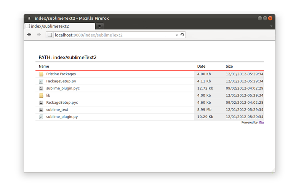Click the Date column header
The width and height of the screenshot is (296, 195).
point(201,66)
